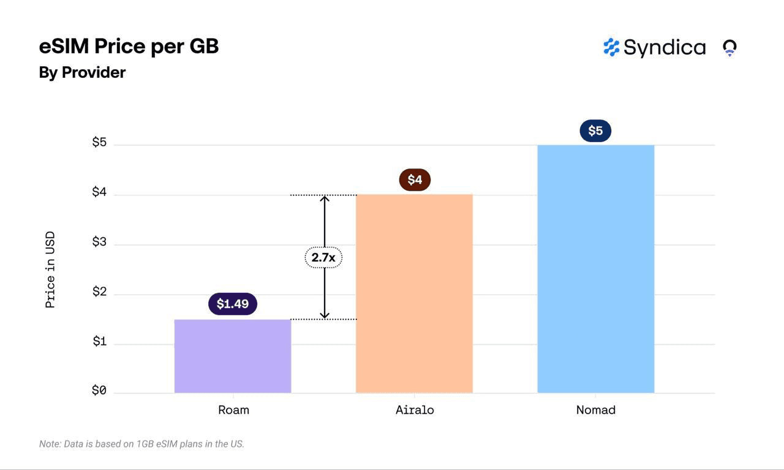This screenshot has width=784, height=470.
Task: Click the Price in USD axis title
Action: 50,270
